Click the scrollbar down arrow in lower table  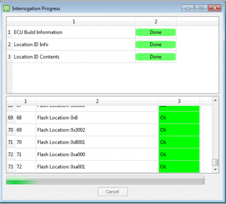[215, 170]
